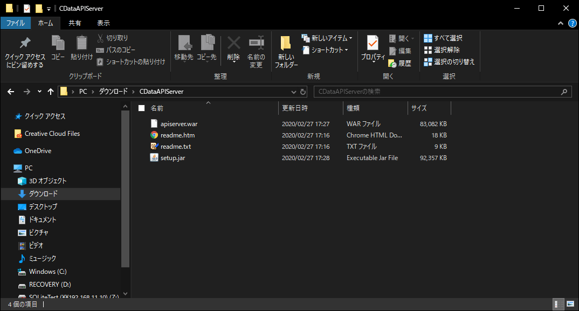Viewport: 579px width, 311px height.
Task: Open the ファイル menu
Action: [x=16, y=23]
